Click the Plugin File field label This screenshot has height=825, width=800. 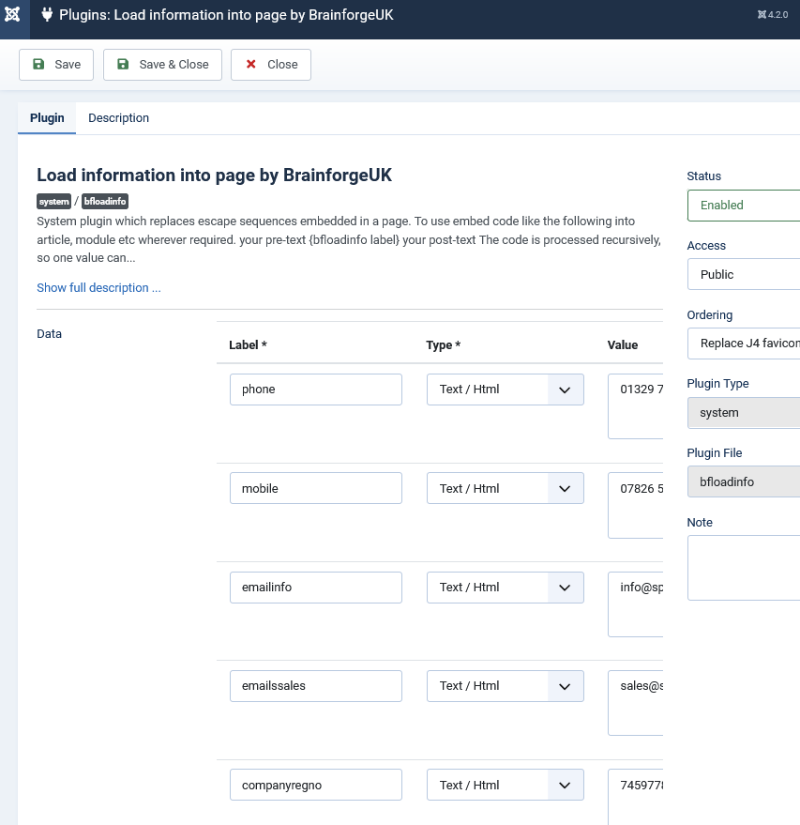tap(715, 453)
